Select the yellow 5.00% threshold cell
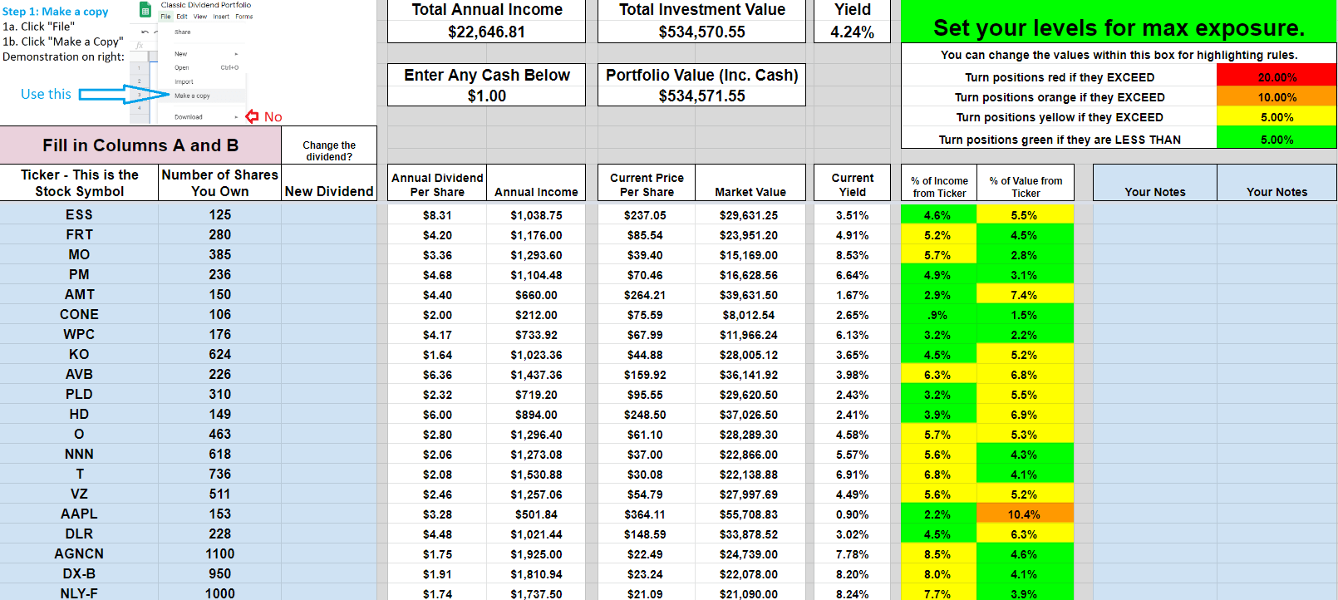1338x600 pixels. pyautogui.click(x=1277, y=117)
